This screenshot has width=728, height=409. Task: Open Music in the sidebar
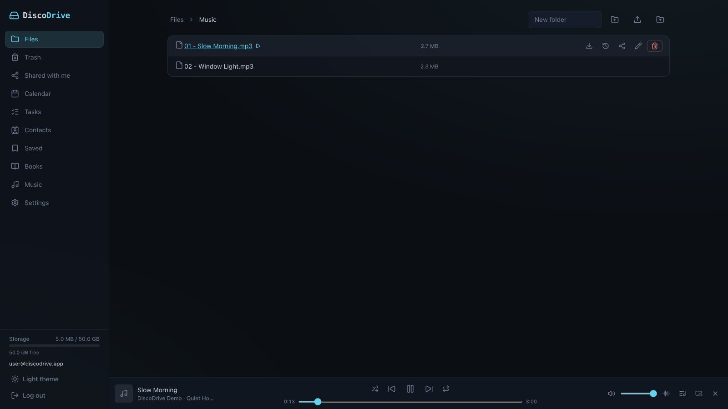coord(54,185)
